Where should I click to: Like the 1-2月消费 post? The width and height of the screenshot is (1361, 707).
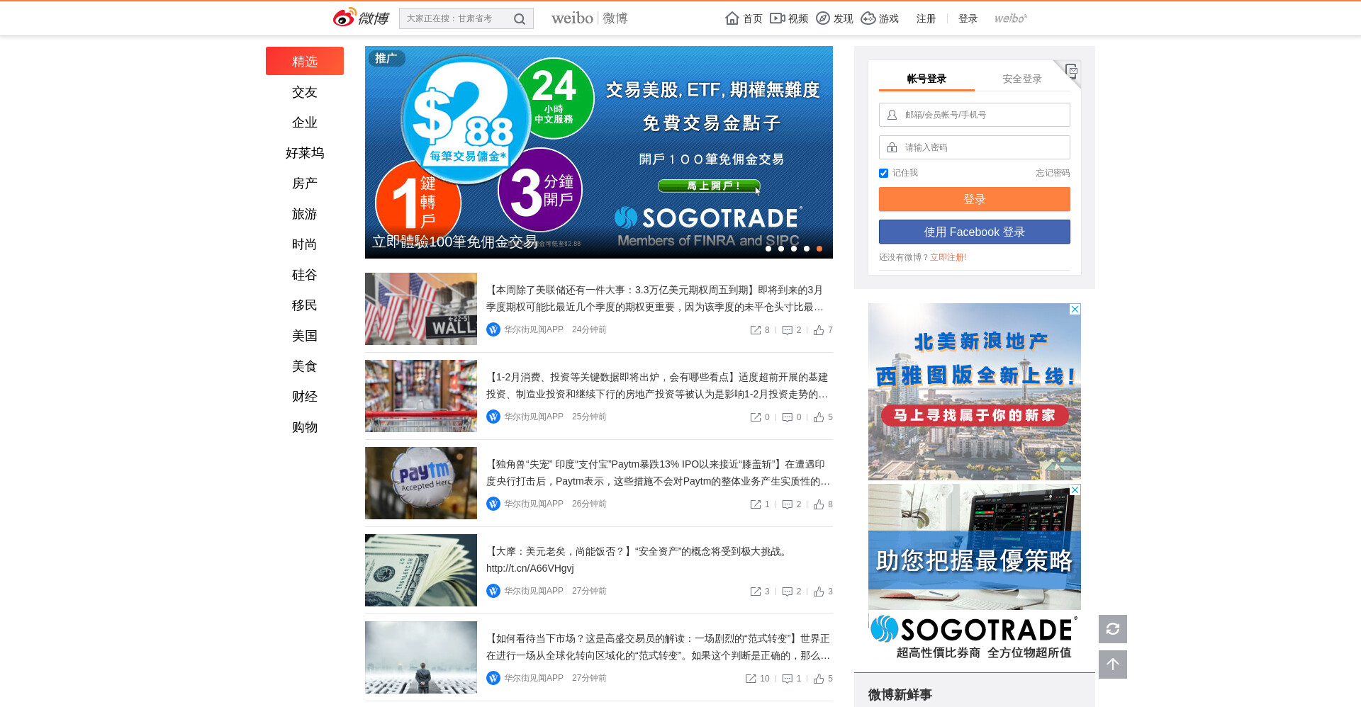tap(819, 417)
